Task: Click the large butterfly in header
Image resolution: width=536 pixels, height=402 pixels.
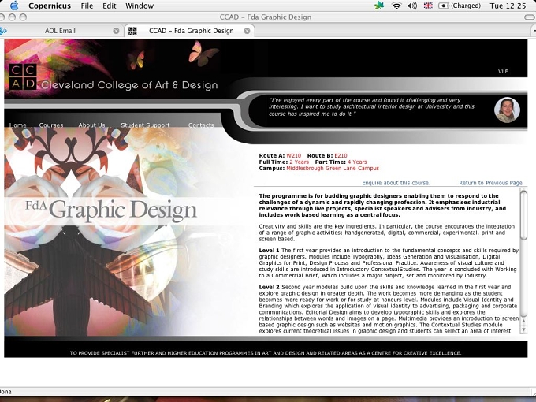Action: point(203,53)
